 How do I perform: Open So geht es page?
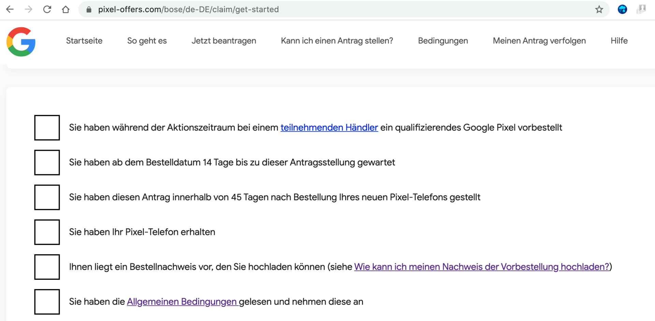click(x=147, y=41)
